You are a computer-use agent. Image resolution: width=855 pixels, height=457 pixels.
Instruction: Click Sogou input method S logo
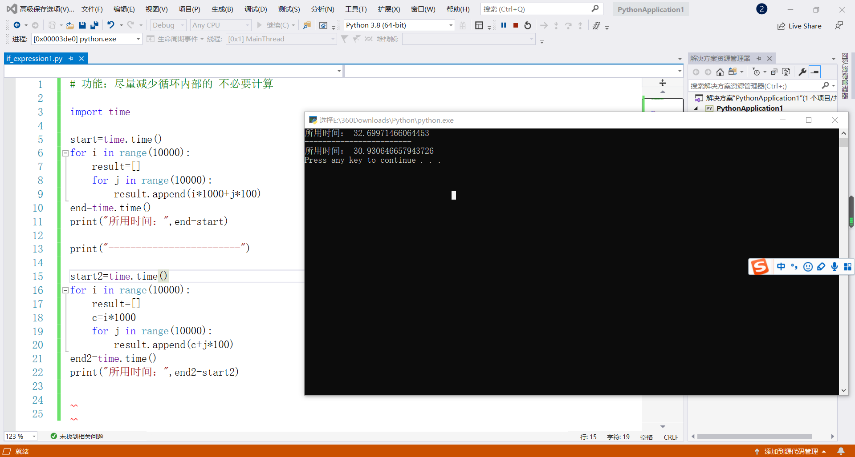(760, 267)
